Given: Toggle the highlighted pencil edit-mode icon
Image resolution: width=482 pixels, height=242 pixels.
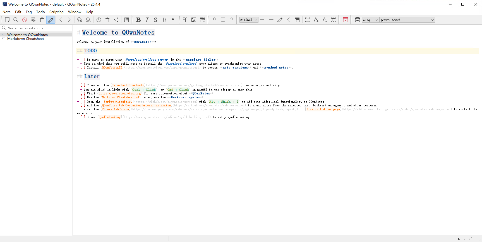Looking at the screenshot, I should tap(51, 20).
